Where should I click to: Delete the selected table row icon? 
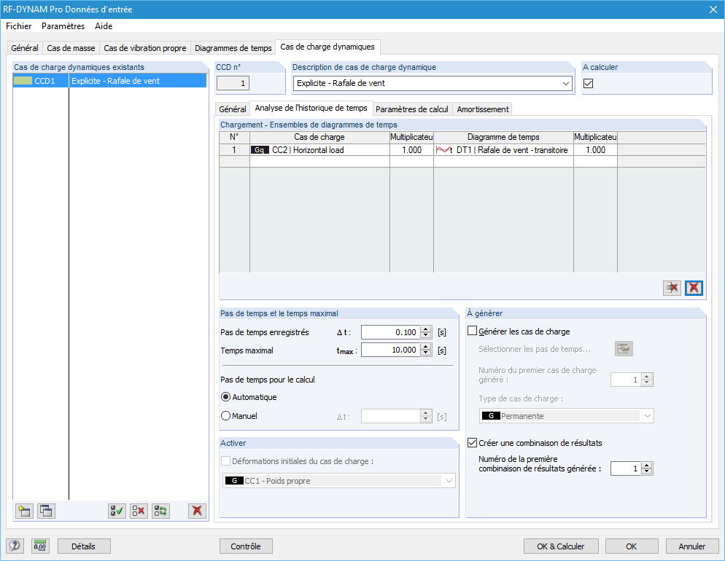672,288
